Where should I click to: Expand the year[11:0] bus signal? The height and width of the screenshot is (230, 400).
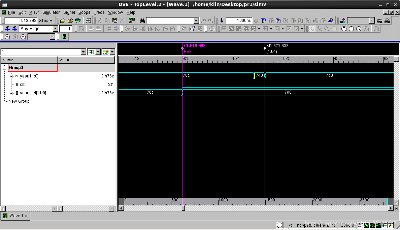click(11, 76)
